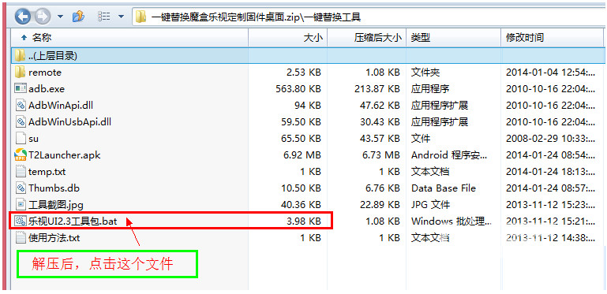The height and width of the screenshot is (294, 607).
Task: Select the 使用方法.txt file name
Action: coord(54,238)
